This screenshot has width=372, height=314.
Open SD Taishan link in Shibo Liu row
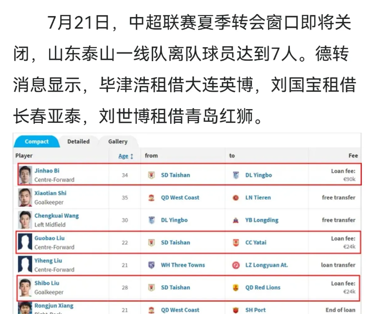[176, 288]
